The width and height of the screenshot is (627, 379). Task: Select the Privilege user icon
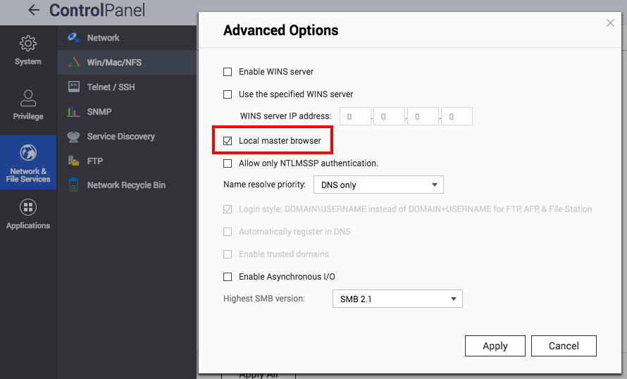pyautogui.click(x=28, y=98)
